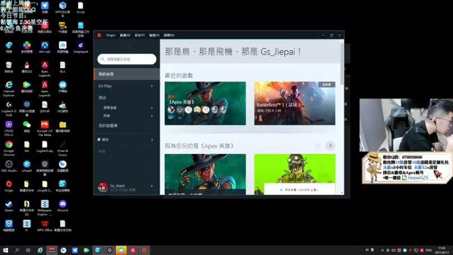Expand the 瀏覽遊戲 submenu arrow
This screenshot has height=255, width=453.
click(152, 108)
